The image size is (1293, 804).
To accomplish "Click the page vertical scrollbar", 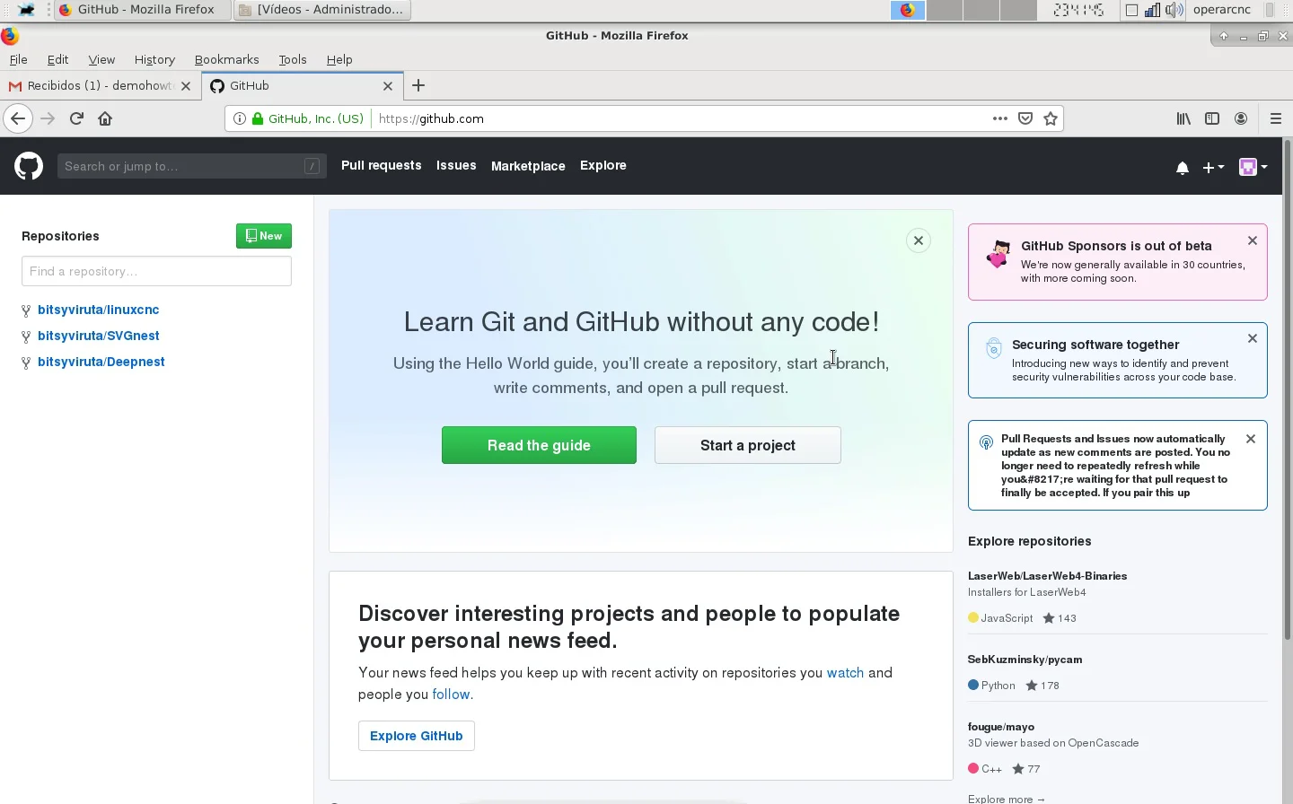I will (x=1288, y=389).
